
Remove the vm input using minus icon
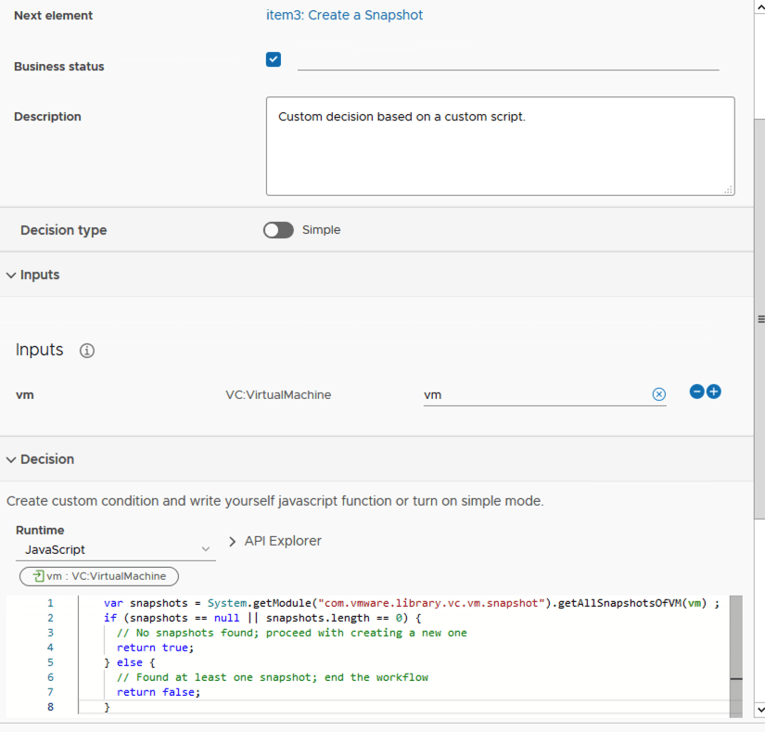[697, 392]
